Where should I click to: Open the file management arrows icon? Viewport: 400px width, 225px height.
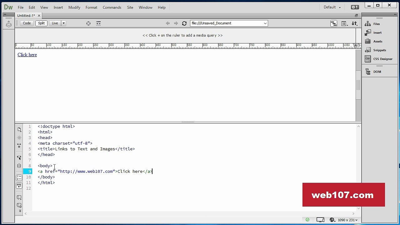click(354, 23)
